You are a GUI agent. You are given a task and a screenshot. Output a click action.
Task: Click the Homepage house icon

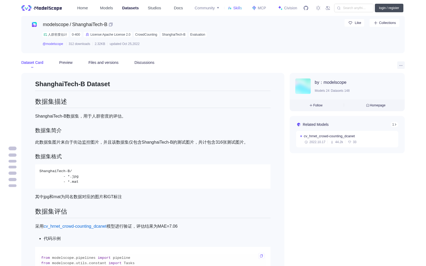tap(368, 105)
